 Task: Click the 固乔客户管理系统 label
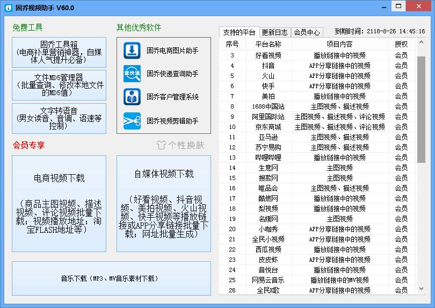pyautogui.click(x=172, y=97)
